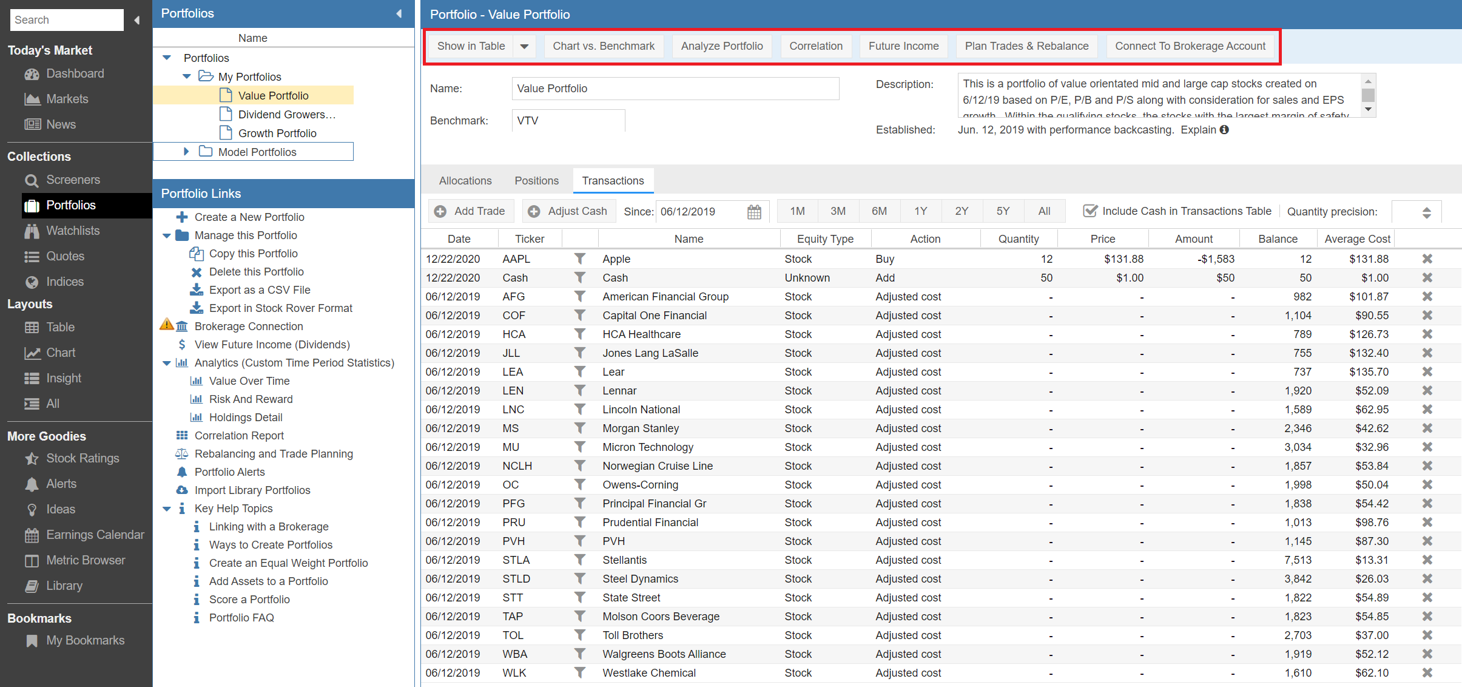1462x687 pixels.
Task: Adjust the Quantity precision stepper
Action: click(1426, 212)
